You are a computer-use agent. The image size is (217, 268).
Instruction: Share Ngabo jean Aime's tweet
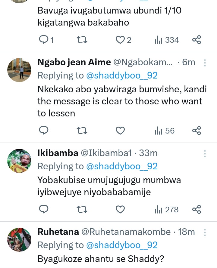point(197,131)
